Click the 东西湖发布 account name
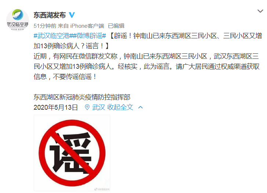267x193 pixels. pos(50,15)
